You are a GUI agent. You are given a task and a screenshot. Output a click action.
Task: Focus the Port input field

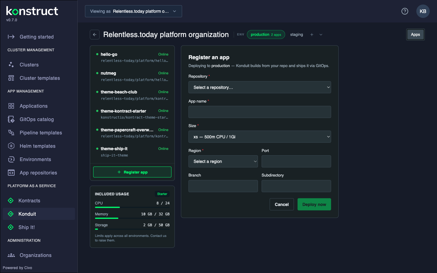click(x=296, y=161)
